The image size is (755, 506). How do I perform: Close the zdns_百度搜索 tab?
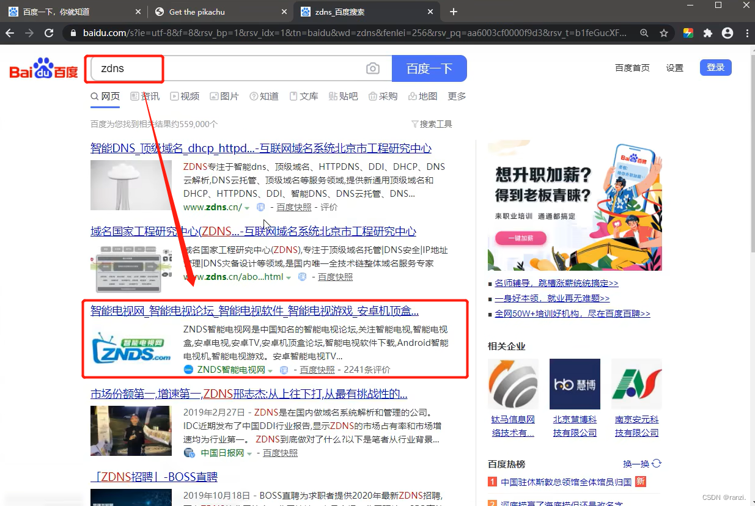(431, 12)
